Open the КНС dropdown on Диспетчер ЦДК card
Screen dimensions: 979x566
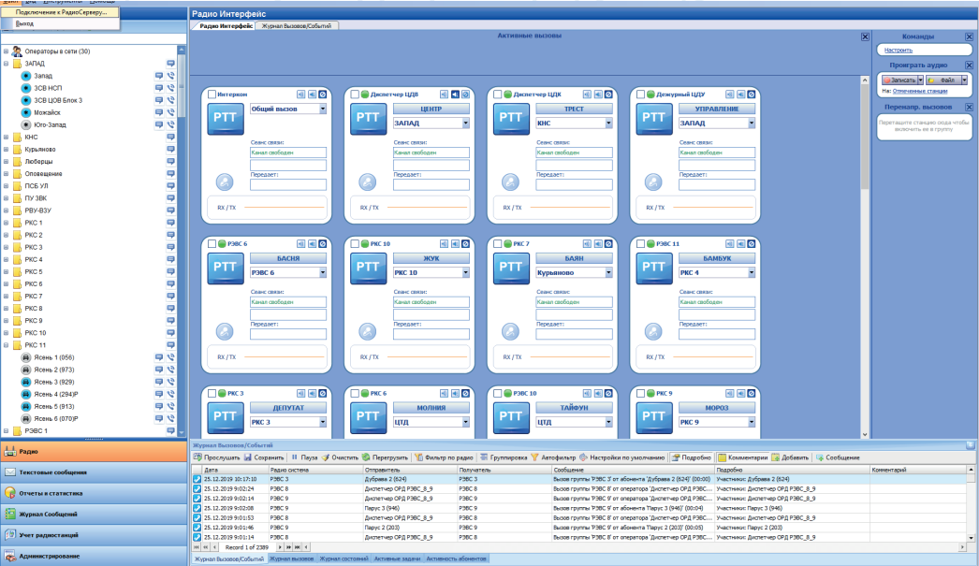pyautogui.click(x=608, y=123)
